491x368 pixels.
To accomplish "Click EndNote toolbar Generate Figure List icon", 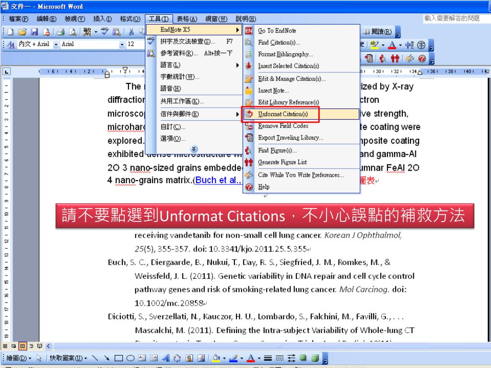I will pyautogui.click(x=395, y=58).
